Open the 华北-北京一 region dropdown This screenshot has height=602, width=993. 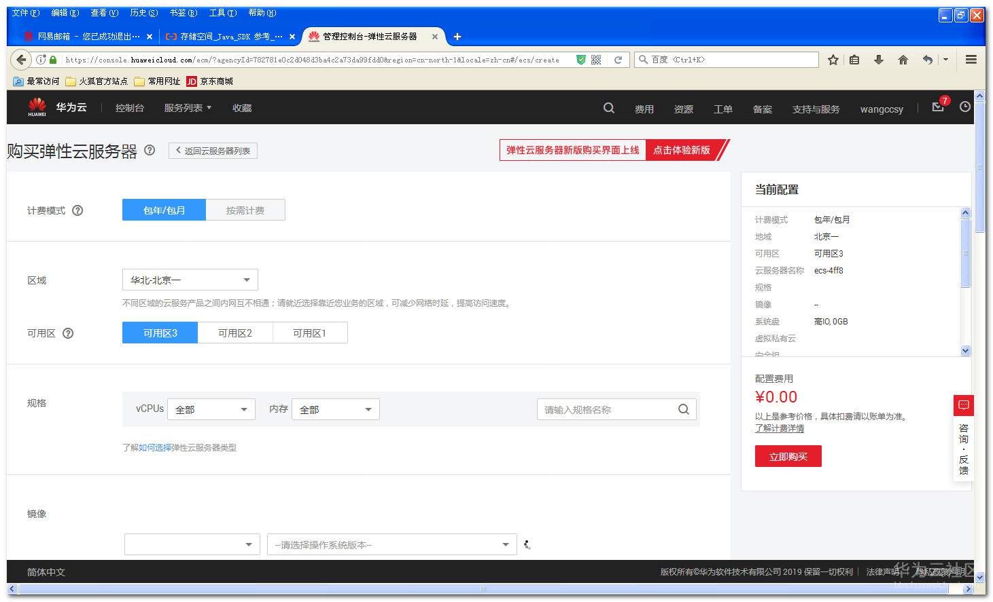(x=190, y=280)
